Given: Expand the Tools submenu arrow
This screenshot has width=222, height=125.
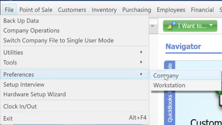Looking at the screenshot, I should coord(141,62).
